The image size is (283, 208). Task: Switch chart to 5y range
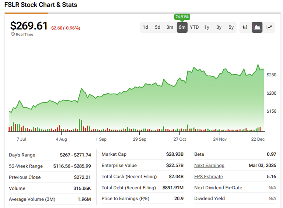(x=231, y=27)
